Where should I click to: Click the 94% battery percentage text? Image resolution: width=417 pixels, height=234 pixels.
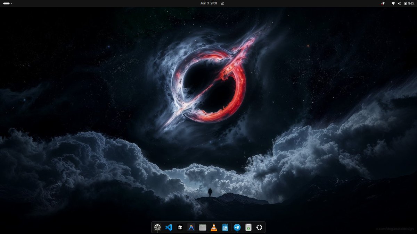tap(411, 3)
